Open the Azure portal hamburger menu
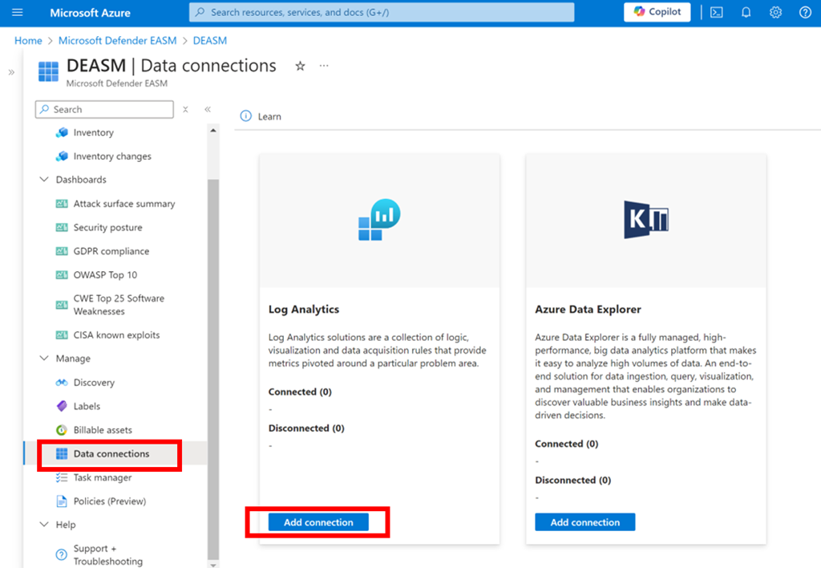 click(18, 13)
